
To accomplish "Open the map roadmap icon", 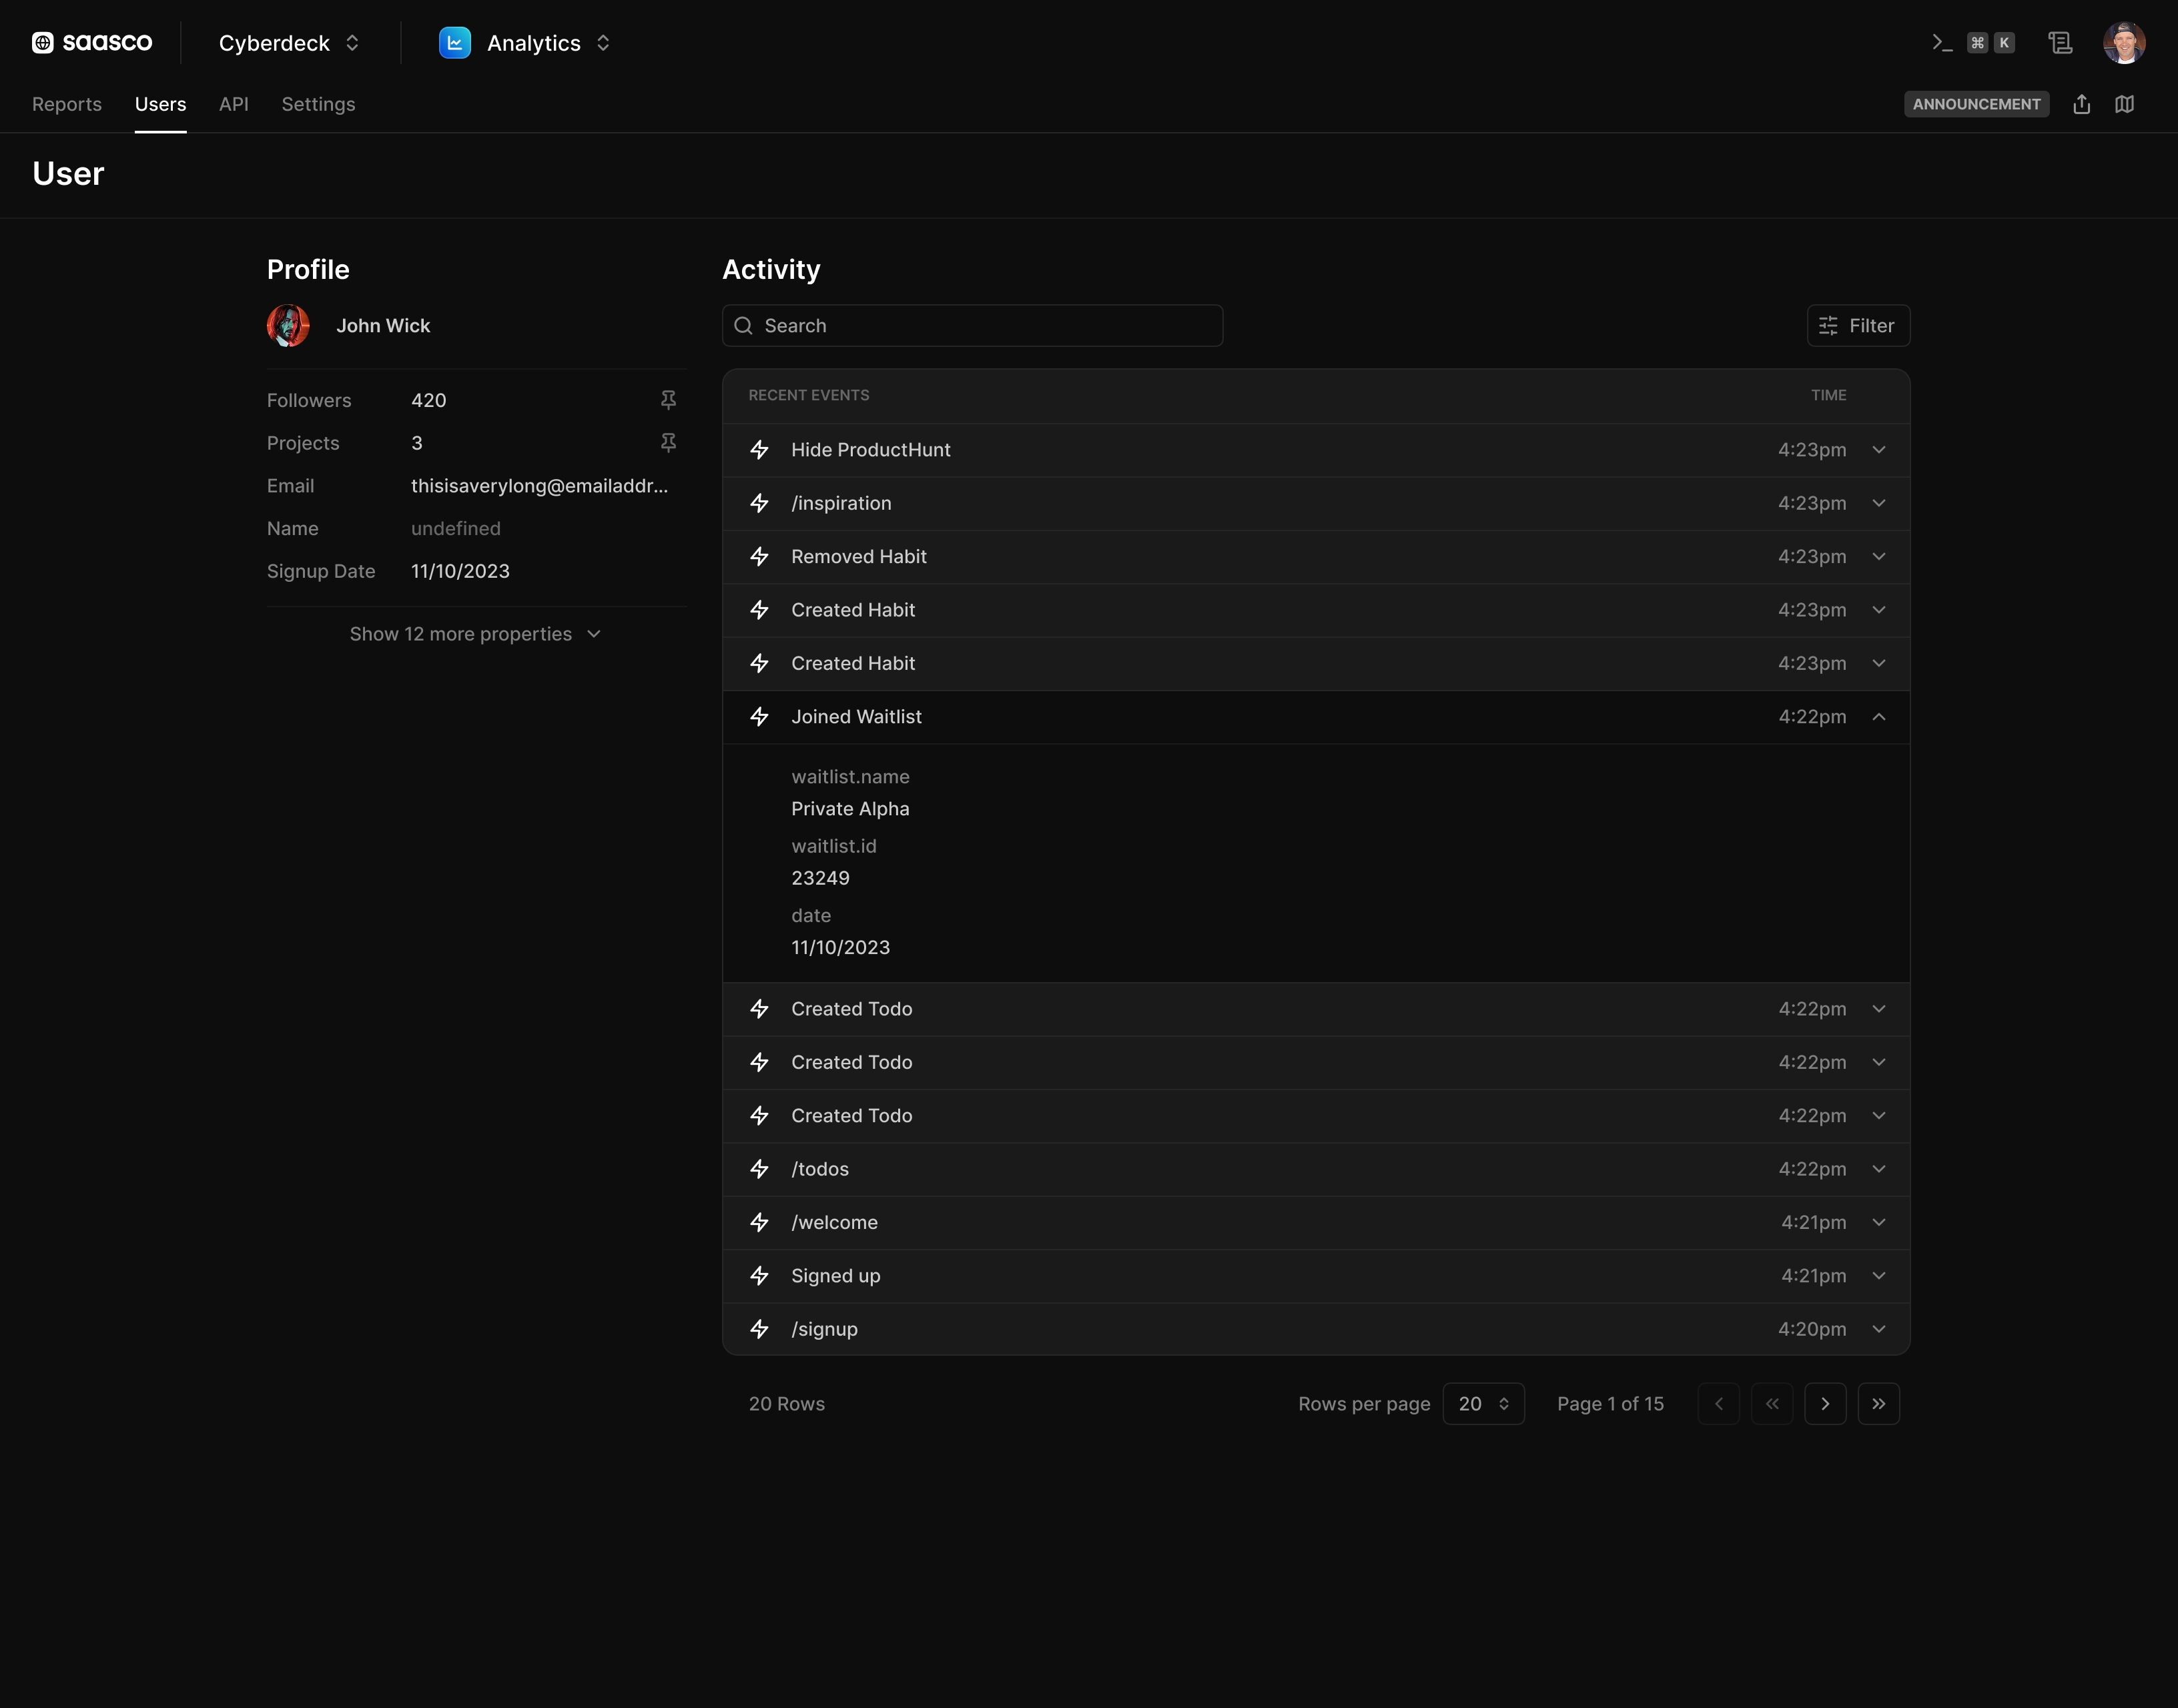I will pos(2125,104).
